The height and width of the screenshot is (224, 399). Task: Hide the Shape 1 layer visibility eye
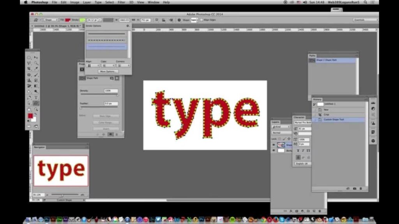pos(274,145)
